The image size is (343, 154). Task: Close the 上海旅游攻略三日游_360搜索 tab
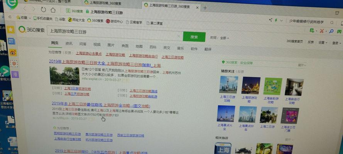(x=197, y=7)
